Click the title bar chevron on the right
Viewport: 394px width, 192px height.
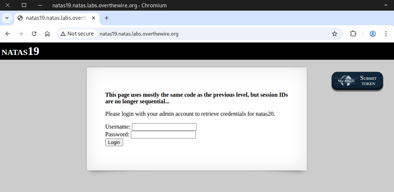386,5
